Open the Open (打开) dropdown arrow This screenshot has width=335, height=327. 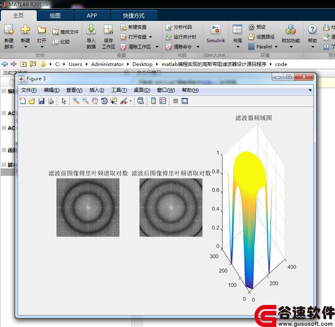pyautogui.click(x=42, y=47)
